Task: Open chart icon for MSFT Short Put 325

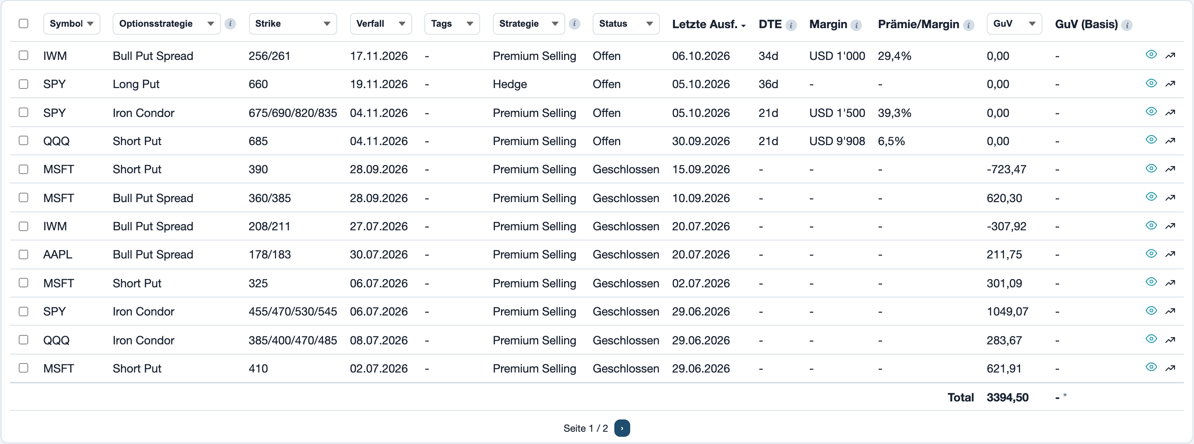Action: 1171,283
